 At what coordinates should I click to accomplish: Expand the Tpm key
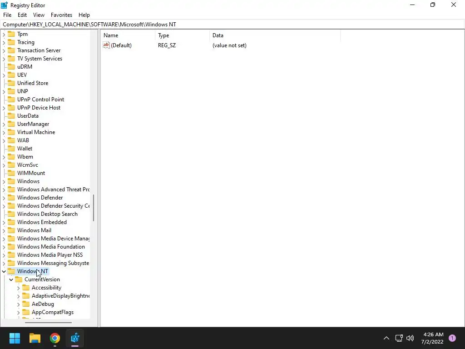[x=4, y=35]
